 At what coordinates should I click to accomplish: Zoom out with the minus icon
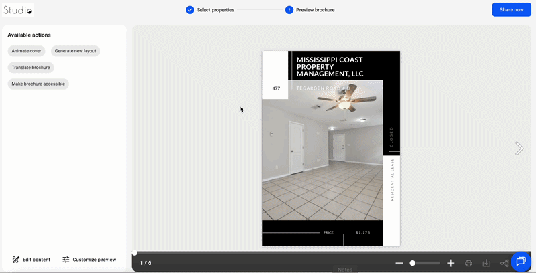pyautogui.click(x=399, y=263)
